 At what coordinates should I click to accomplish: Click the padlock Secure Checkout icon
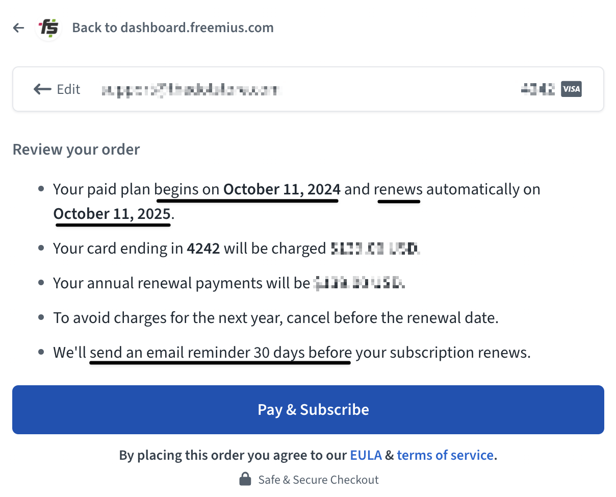click(245, 480)
